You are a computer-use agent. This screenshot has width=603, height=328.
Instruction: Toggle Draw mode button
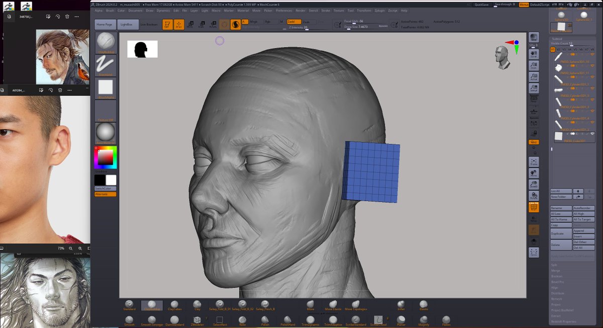point(178,25)
